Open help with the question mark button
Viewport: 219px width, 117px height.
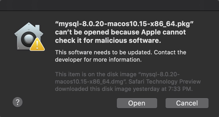click(x=18, y=102)
